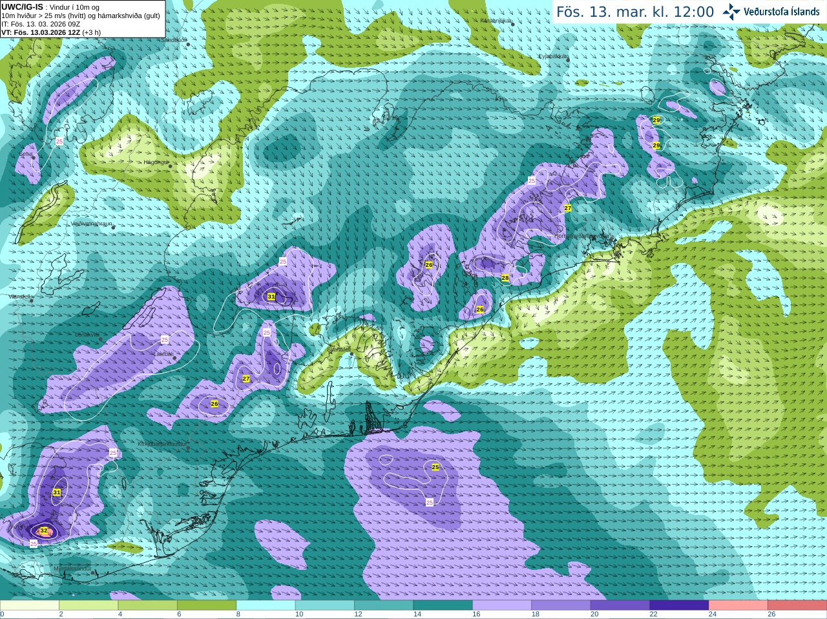Viewport: 827px width, 619px height.
Task: Select the 10–12 m/s legend color
Action: coord(325,605)
